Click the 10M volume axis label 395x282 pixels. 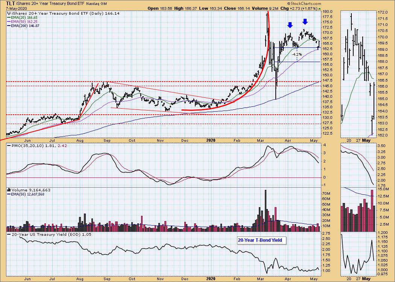click(326, 226)
